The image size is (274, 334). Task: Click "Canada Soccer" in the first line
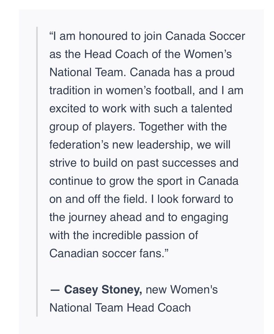tap(205, 36)
